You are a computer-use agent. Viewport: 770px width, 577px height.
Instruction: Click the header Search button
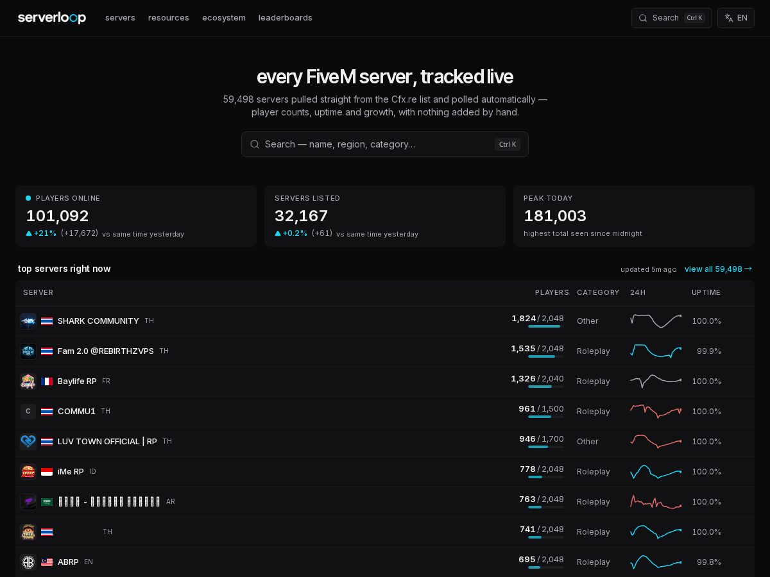click(x=672, y=18)
